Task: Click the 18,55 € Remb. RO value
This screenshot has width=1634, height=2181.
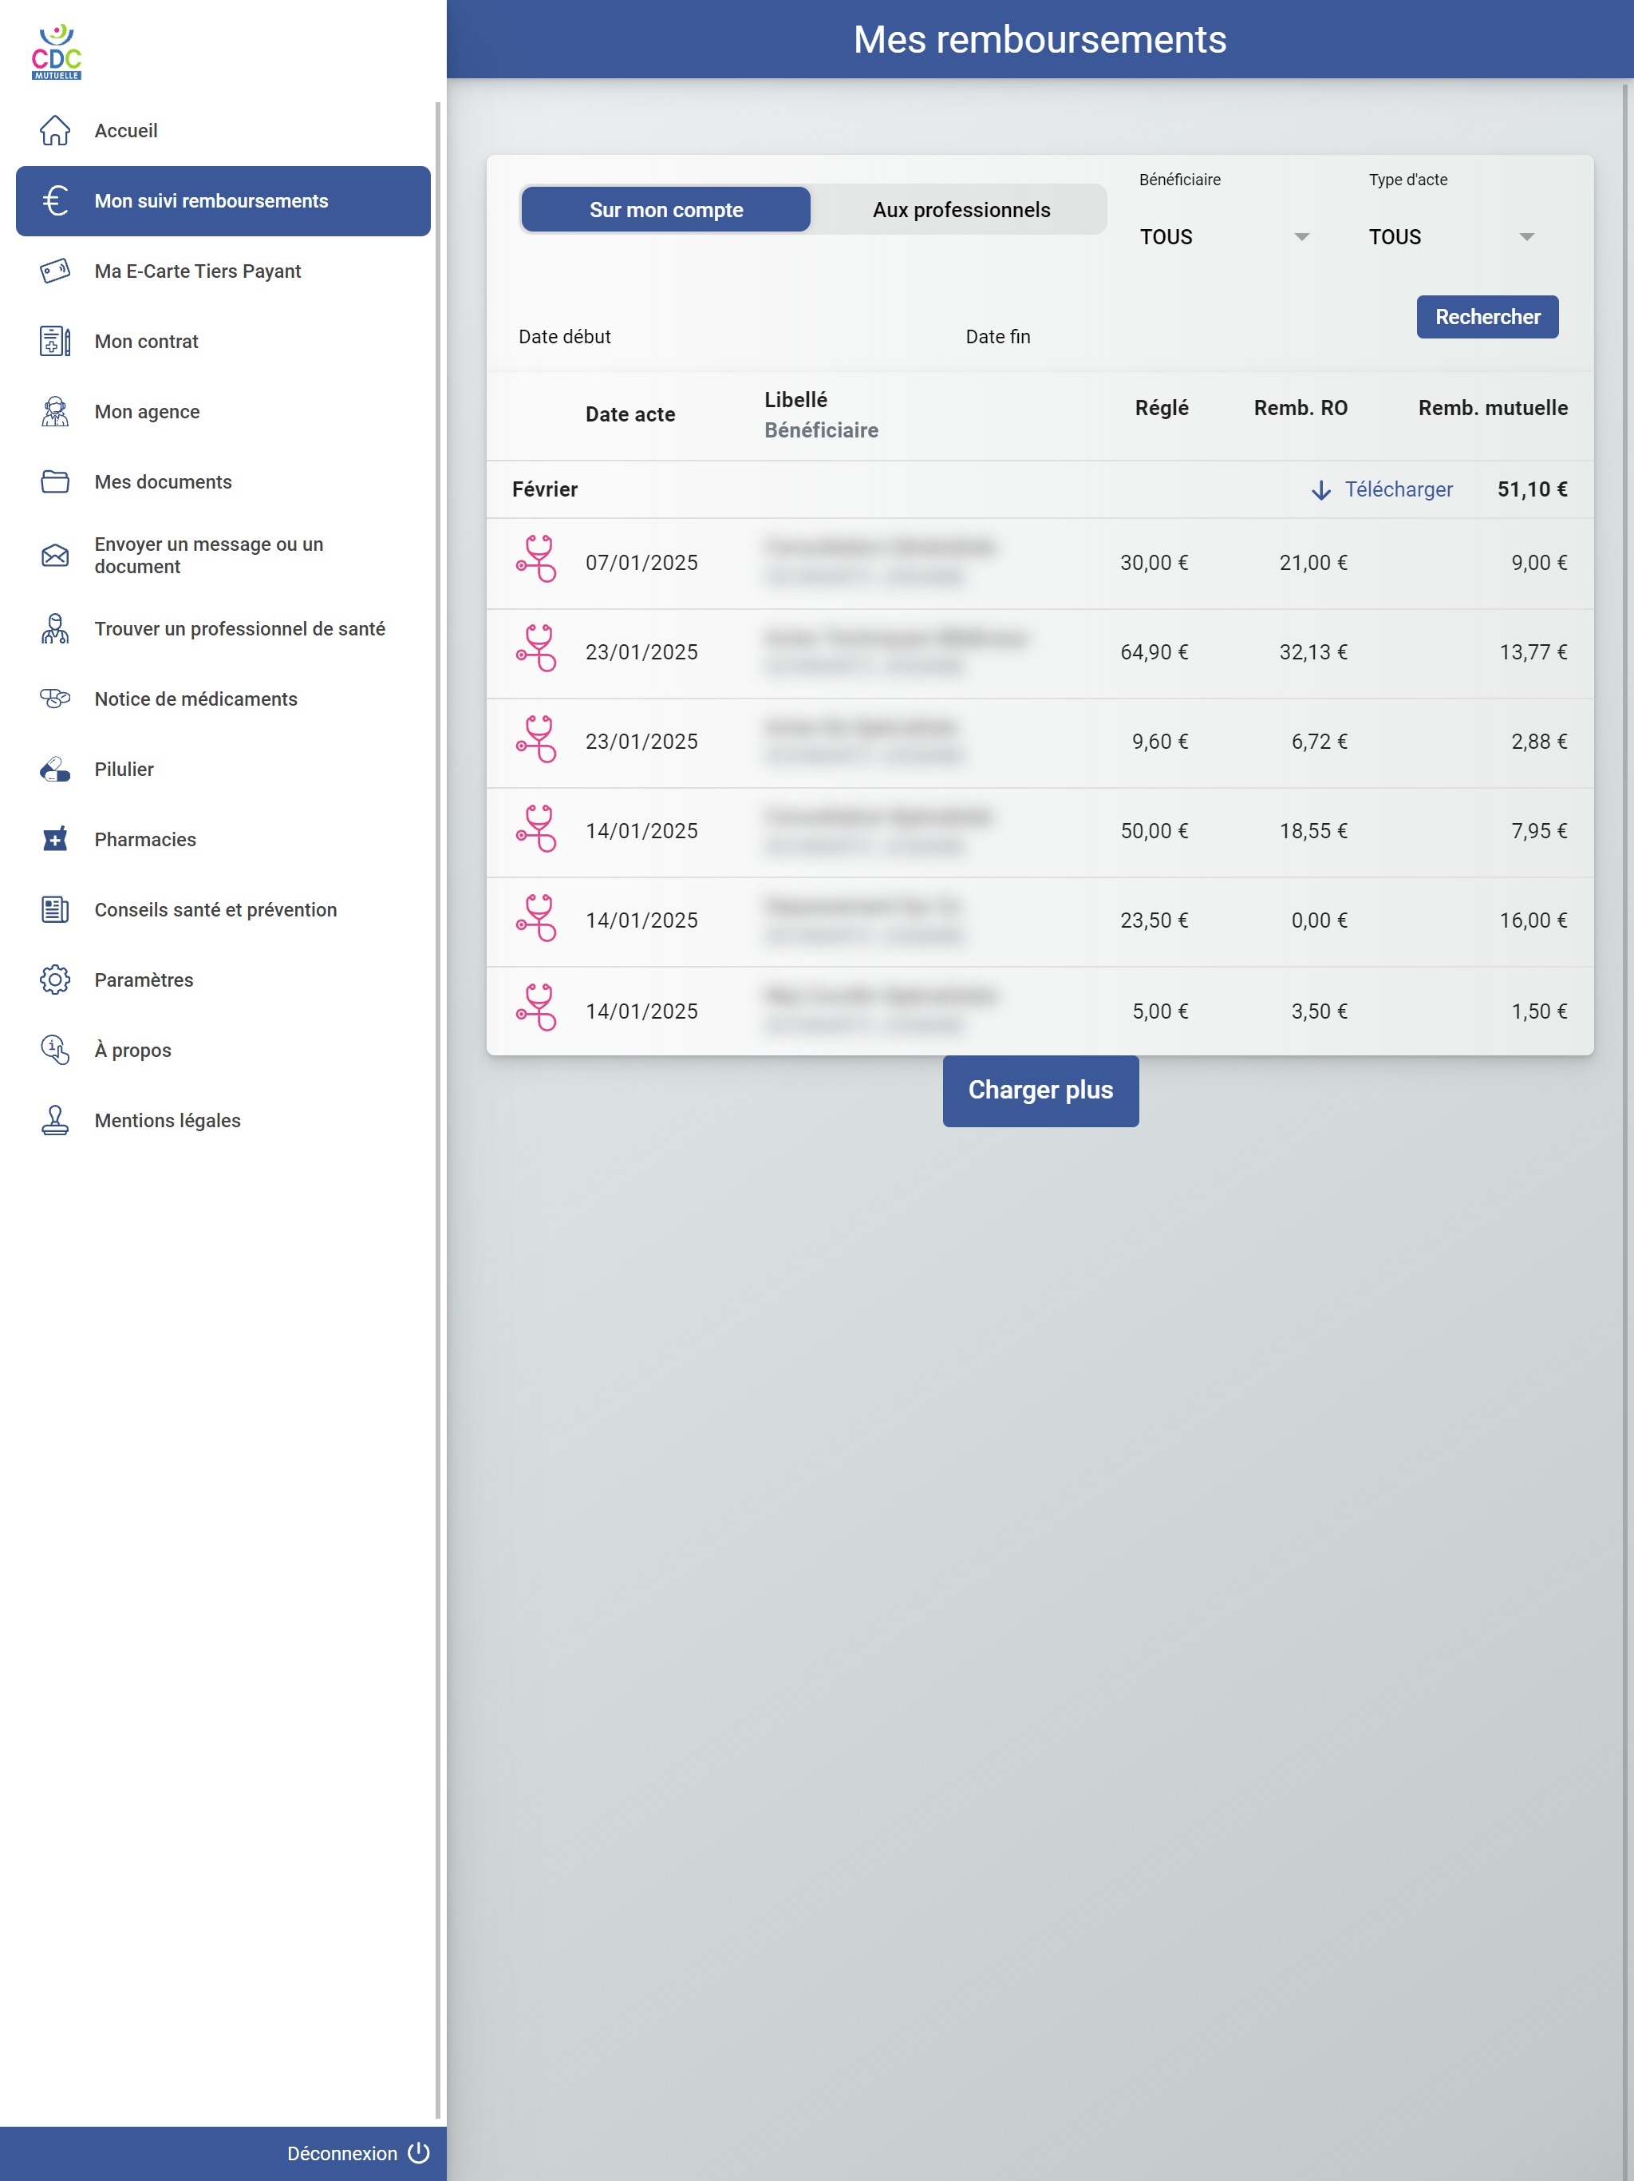Action: point(1312,830)
